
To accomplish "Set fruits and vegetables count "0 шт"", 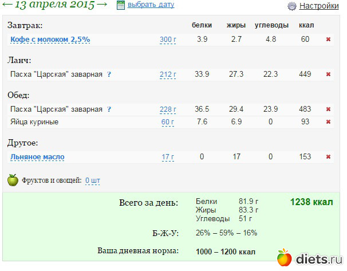I will point(92,180).
